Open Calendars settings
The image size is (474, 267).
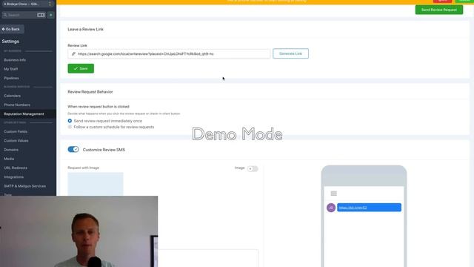point(13,96)
